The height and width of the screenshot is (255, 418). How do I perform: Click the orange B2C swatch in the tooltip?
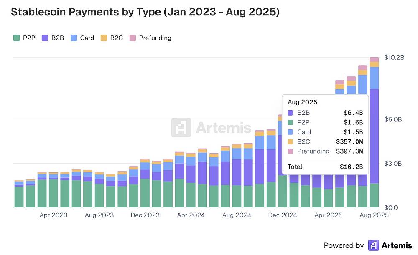pyautogui.click(x=291, y=141)
